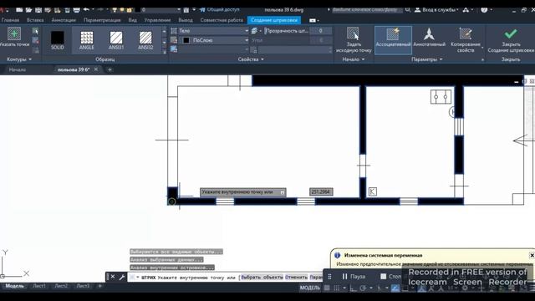535x301 pixels.
Task: Click the hatch color icon
Action: pos(174,40)
